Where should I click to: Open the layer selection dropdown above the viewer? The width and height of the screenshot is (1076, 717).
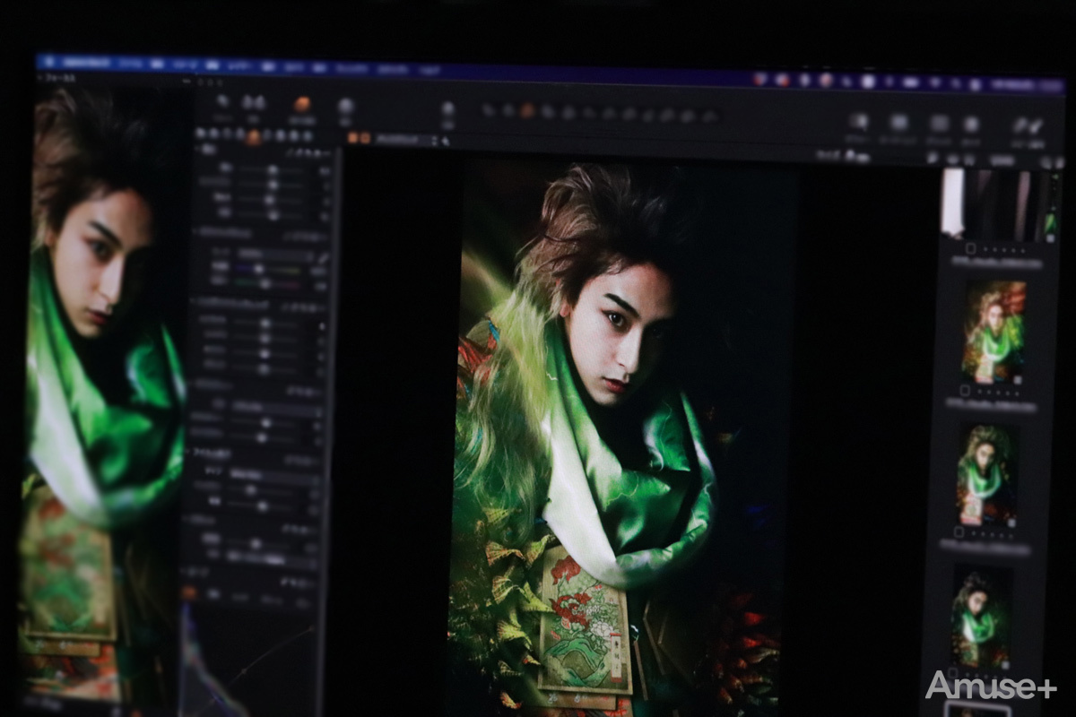(407, 139)
